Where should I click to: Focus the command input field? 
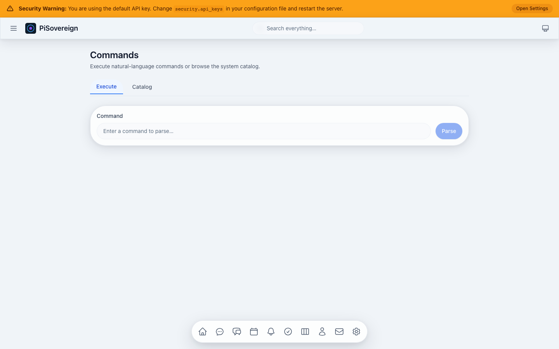264,131
